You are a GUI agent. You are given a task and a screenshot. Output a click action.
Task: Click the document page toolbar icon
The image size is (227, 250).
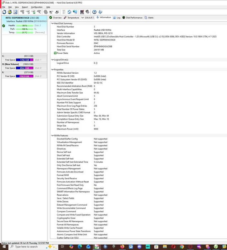64,12
